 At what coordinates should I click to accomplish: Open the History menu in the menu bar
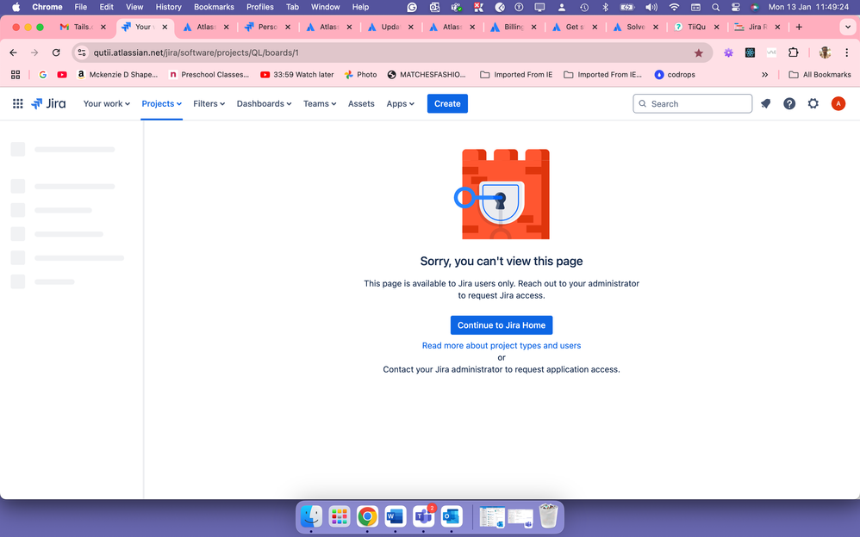[x=168, y=7]
